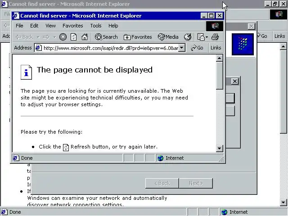Expand address bar dropdown in front window
The height and width of the screenshot is (216, 288).
coord(182,48)
